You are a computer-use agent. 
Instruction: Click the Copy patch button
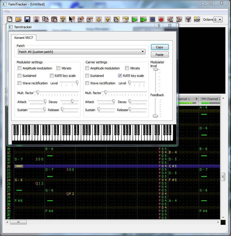pos(160,47)
